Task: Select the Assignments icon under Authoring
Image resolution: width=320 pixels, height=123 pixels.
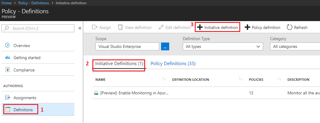Action: pos(8,98)
